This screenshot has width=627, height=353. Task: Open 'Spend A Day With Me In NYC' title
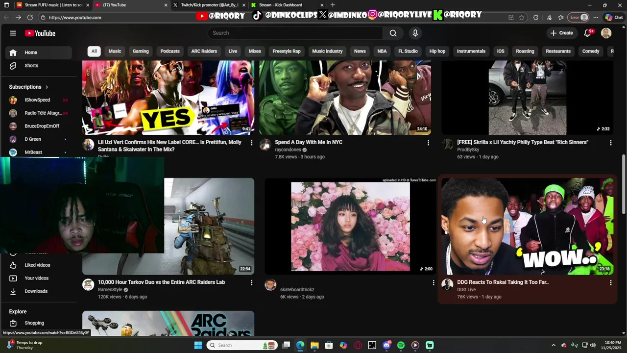(309, 142)
